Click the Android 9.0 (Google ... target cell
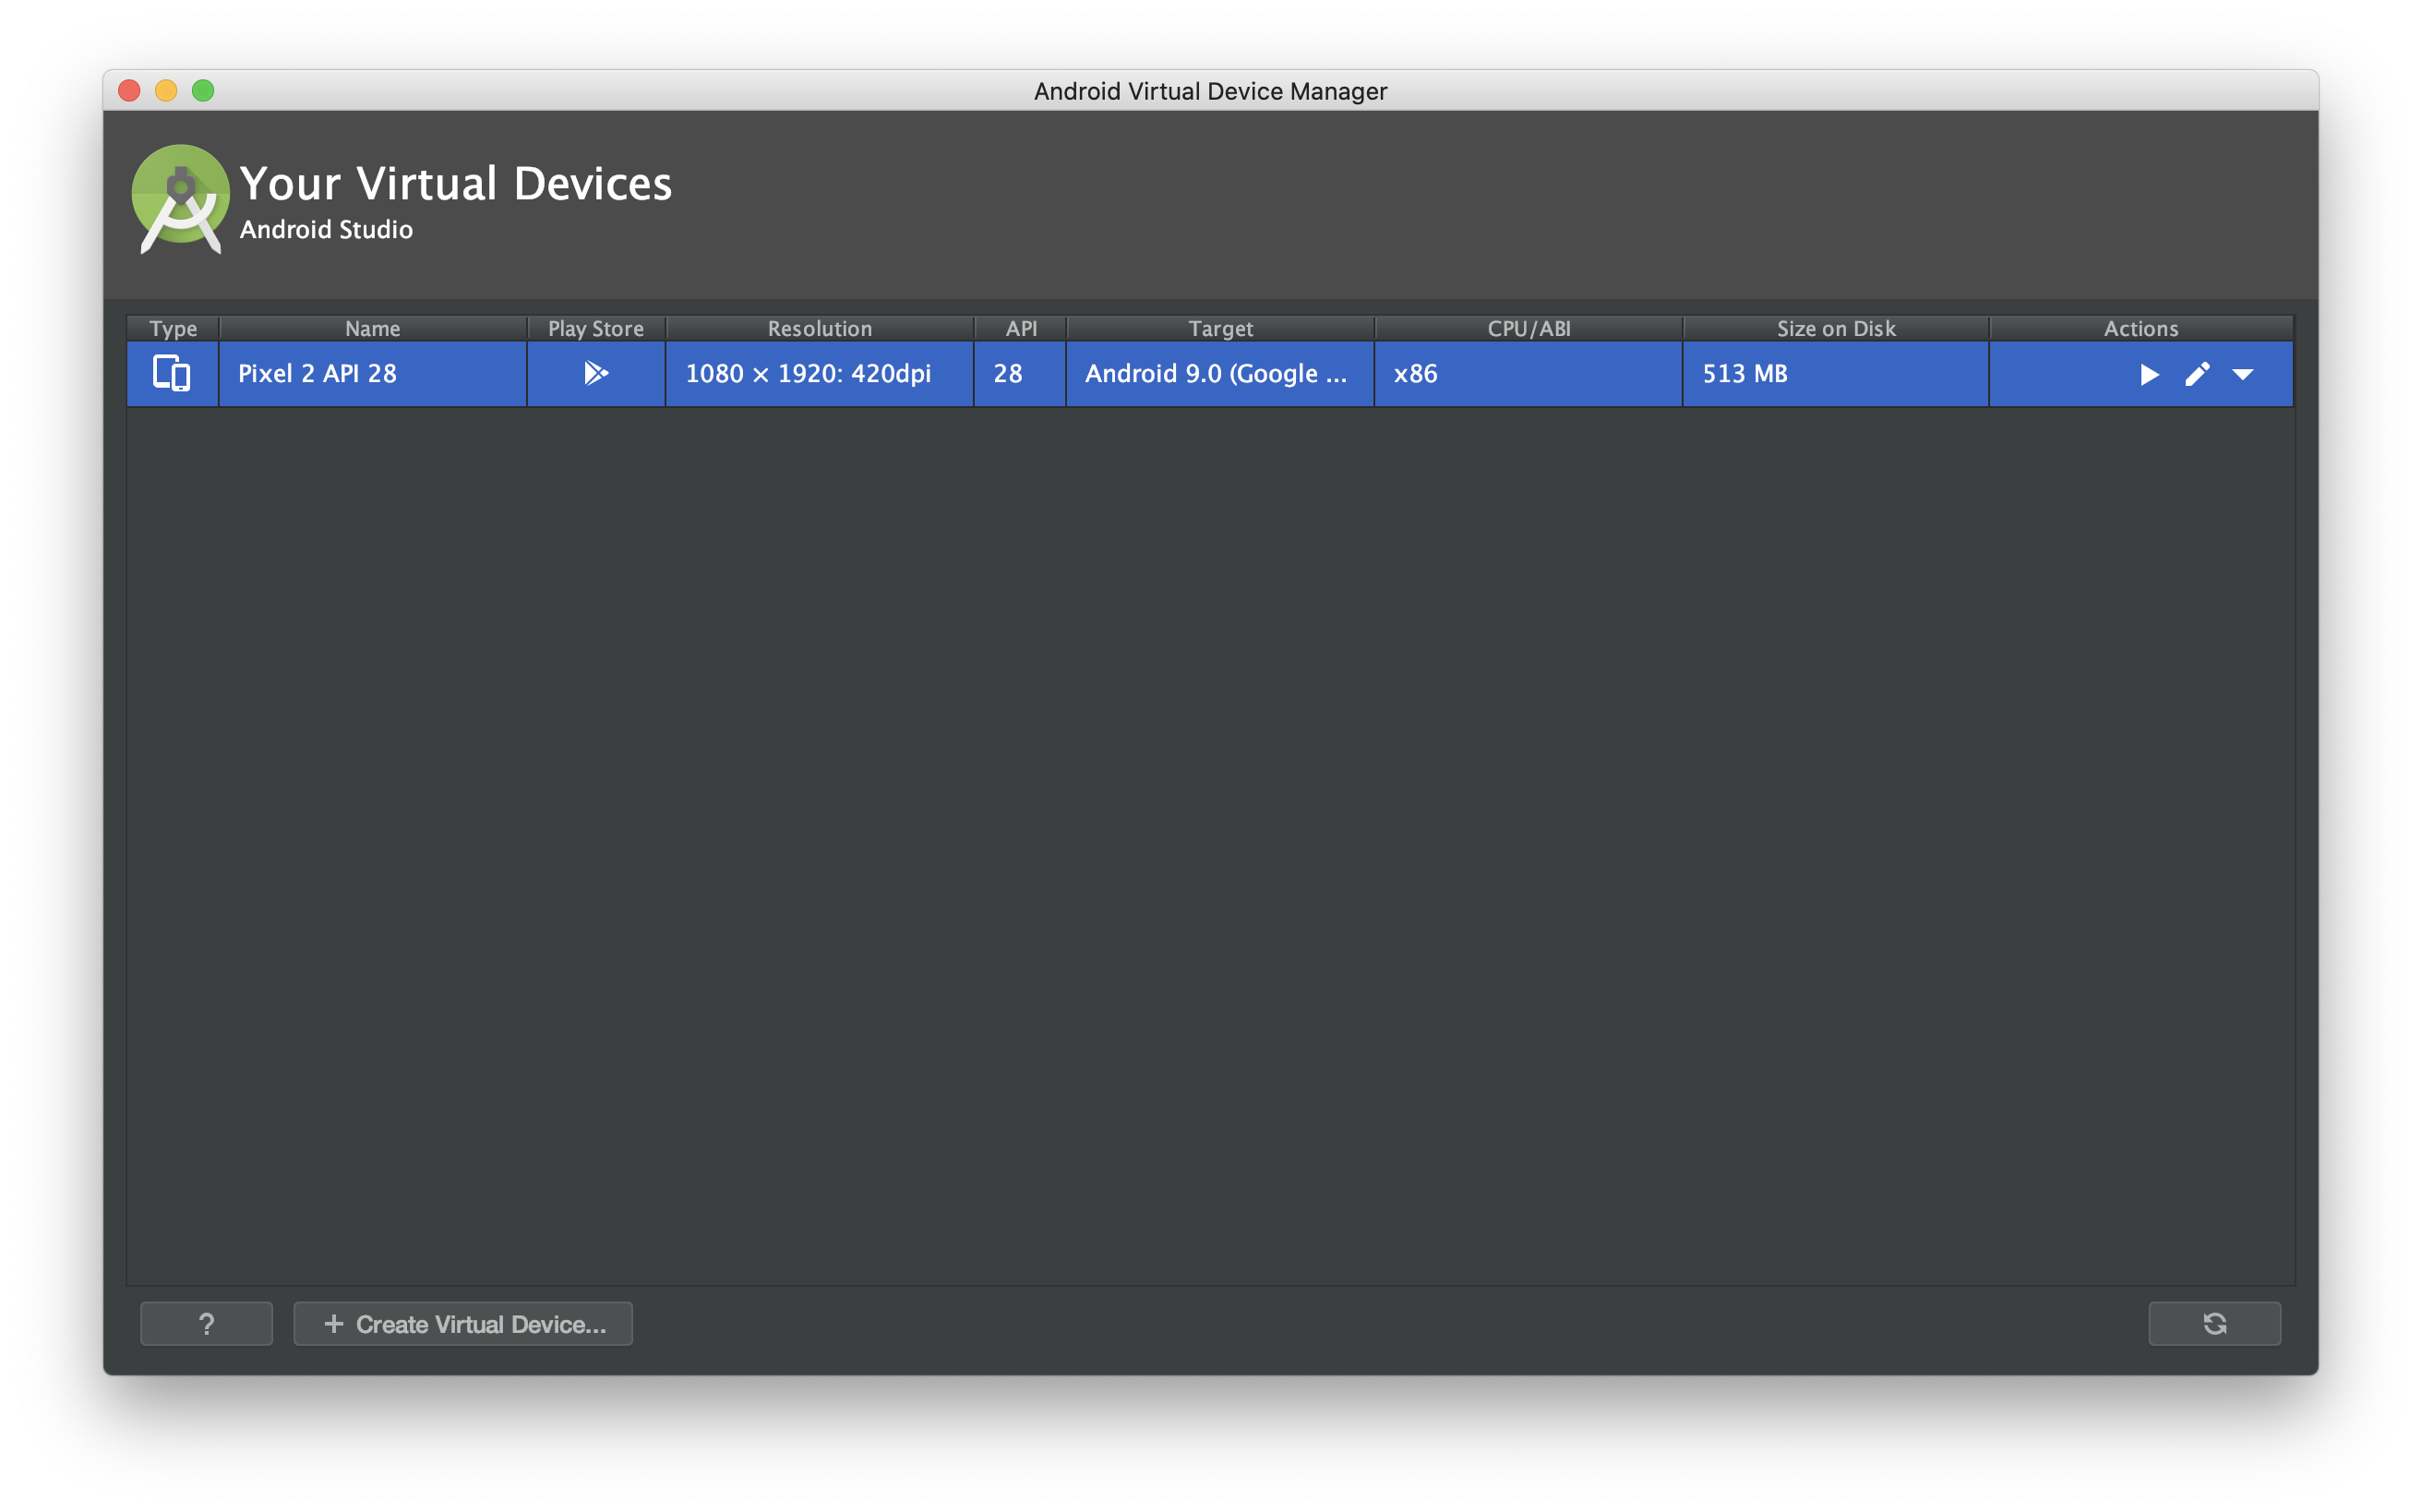The image size is (2422, 1512). tap(1215, 373)
